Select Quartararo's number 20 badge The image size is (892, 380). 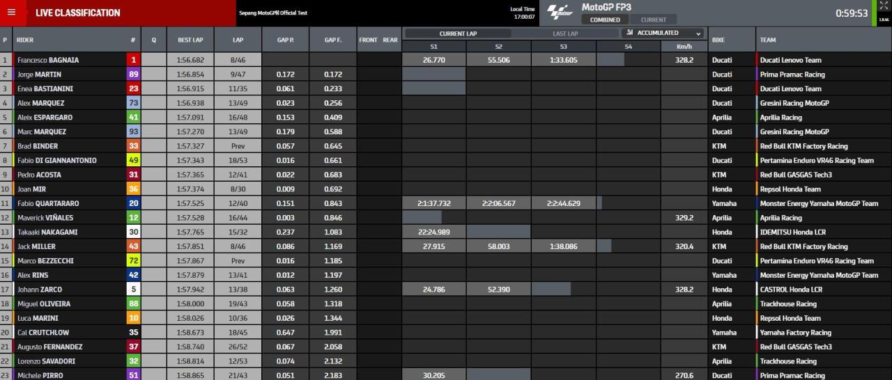tap(133, 203)
